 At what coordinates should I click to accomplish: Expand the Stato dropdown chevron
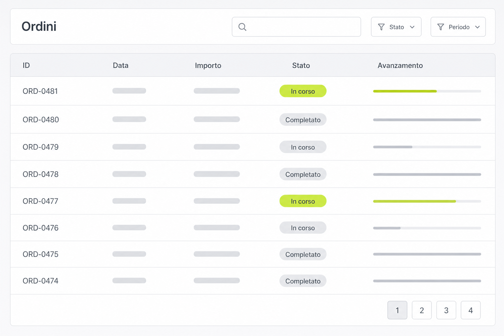point(412,27)
